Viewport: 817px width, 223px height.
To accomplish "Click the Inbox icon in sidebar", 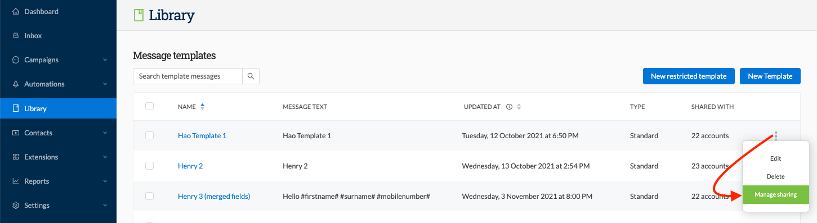I will point(16,35).
